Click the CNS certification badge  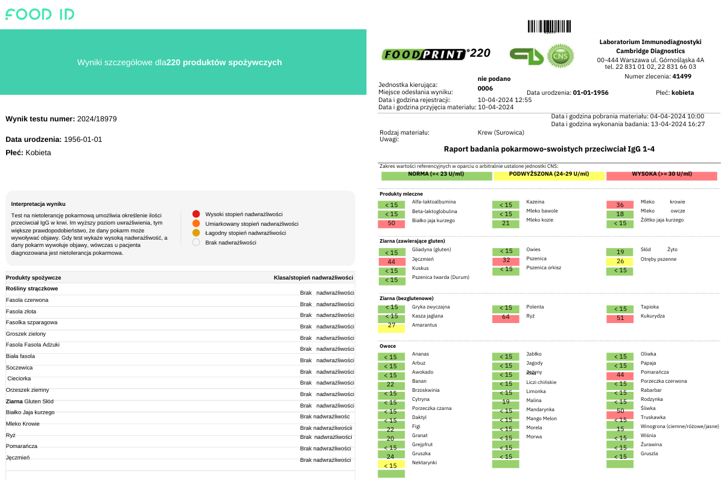[560, 55]
